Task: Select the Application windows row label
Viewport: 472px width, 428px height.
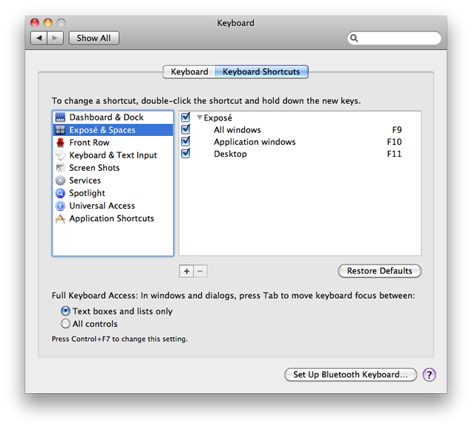Action: 255,142
